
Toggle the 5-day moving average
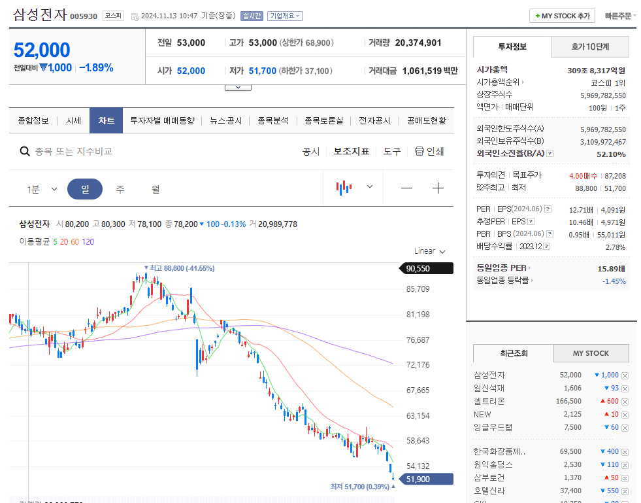coord(55,242)
